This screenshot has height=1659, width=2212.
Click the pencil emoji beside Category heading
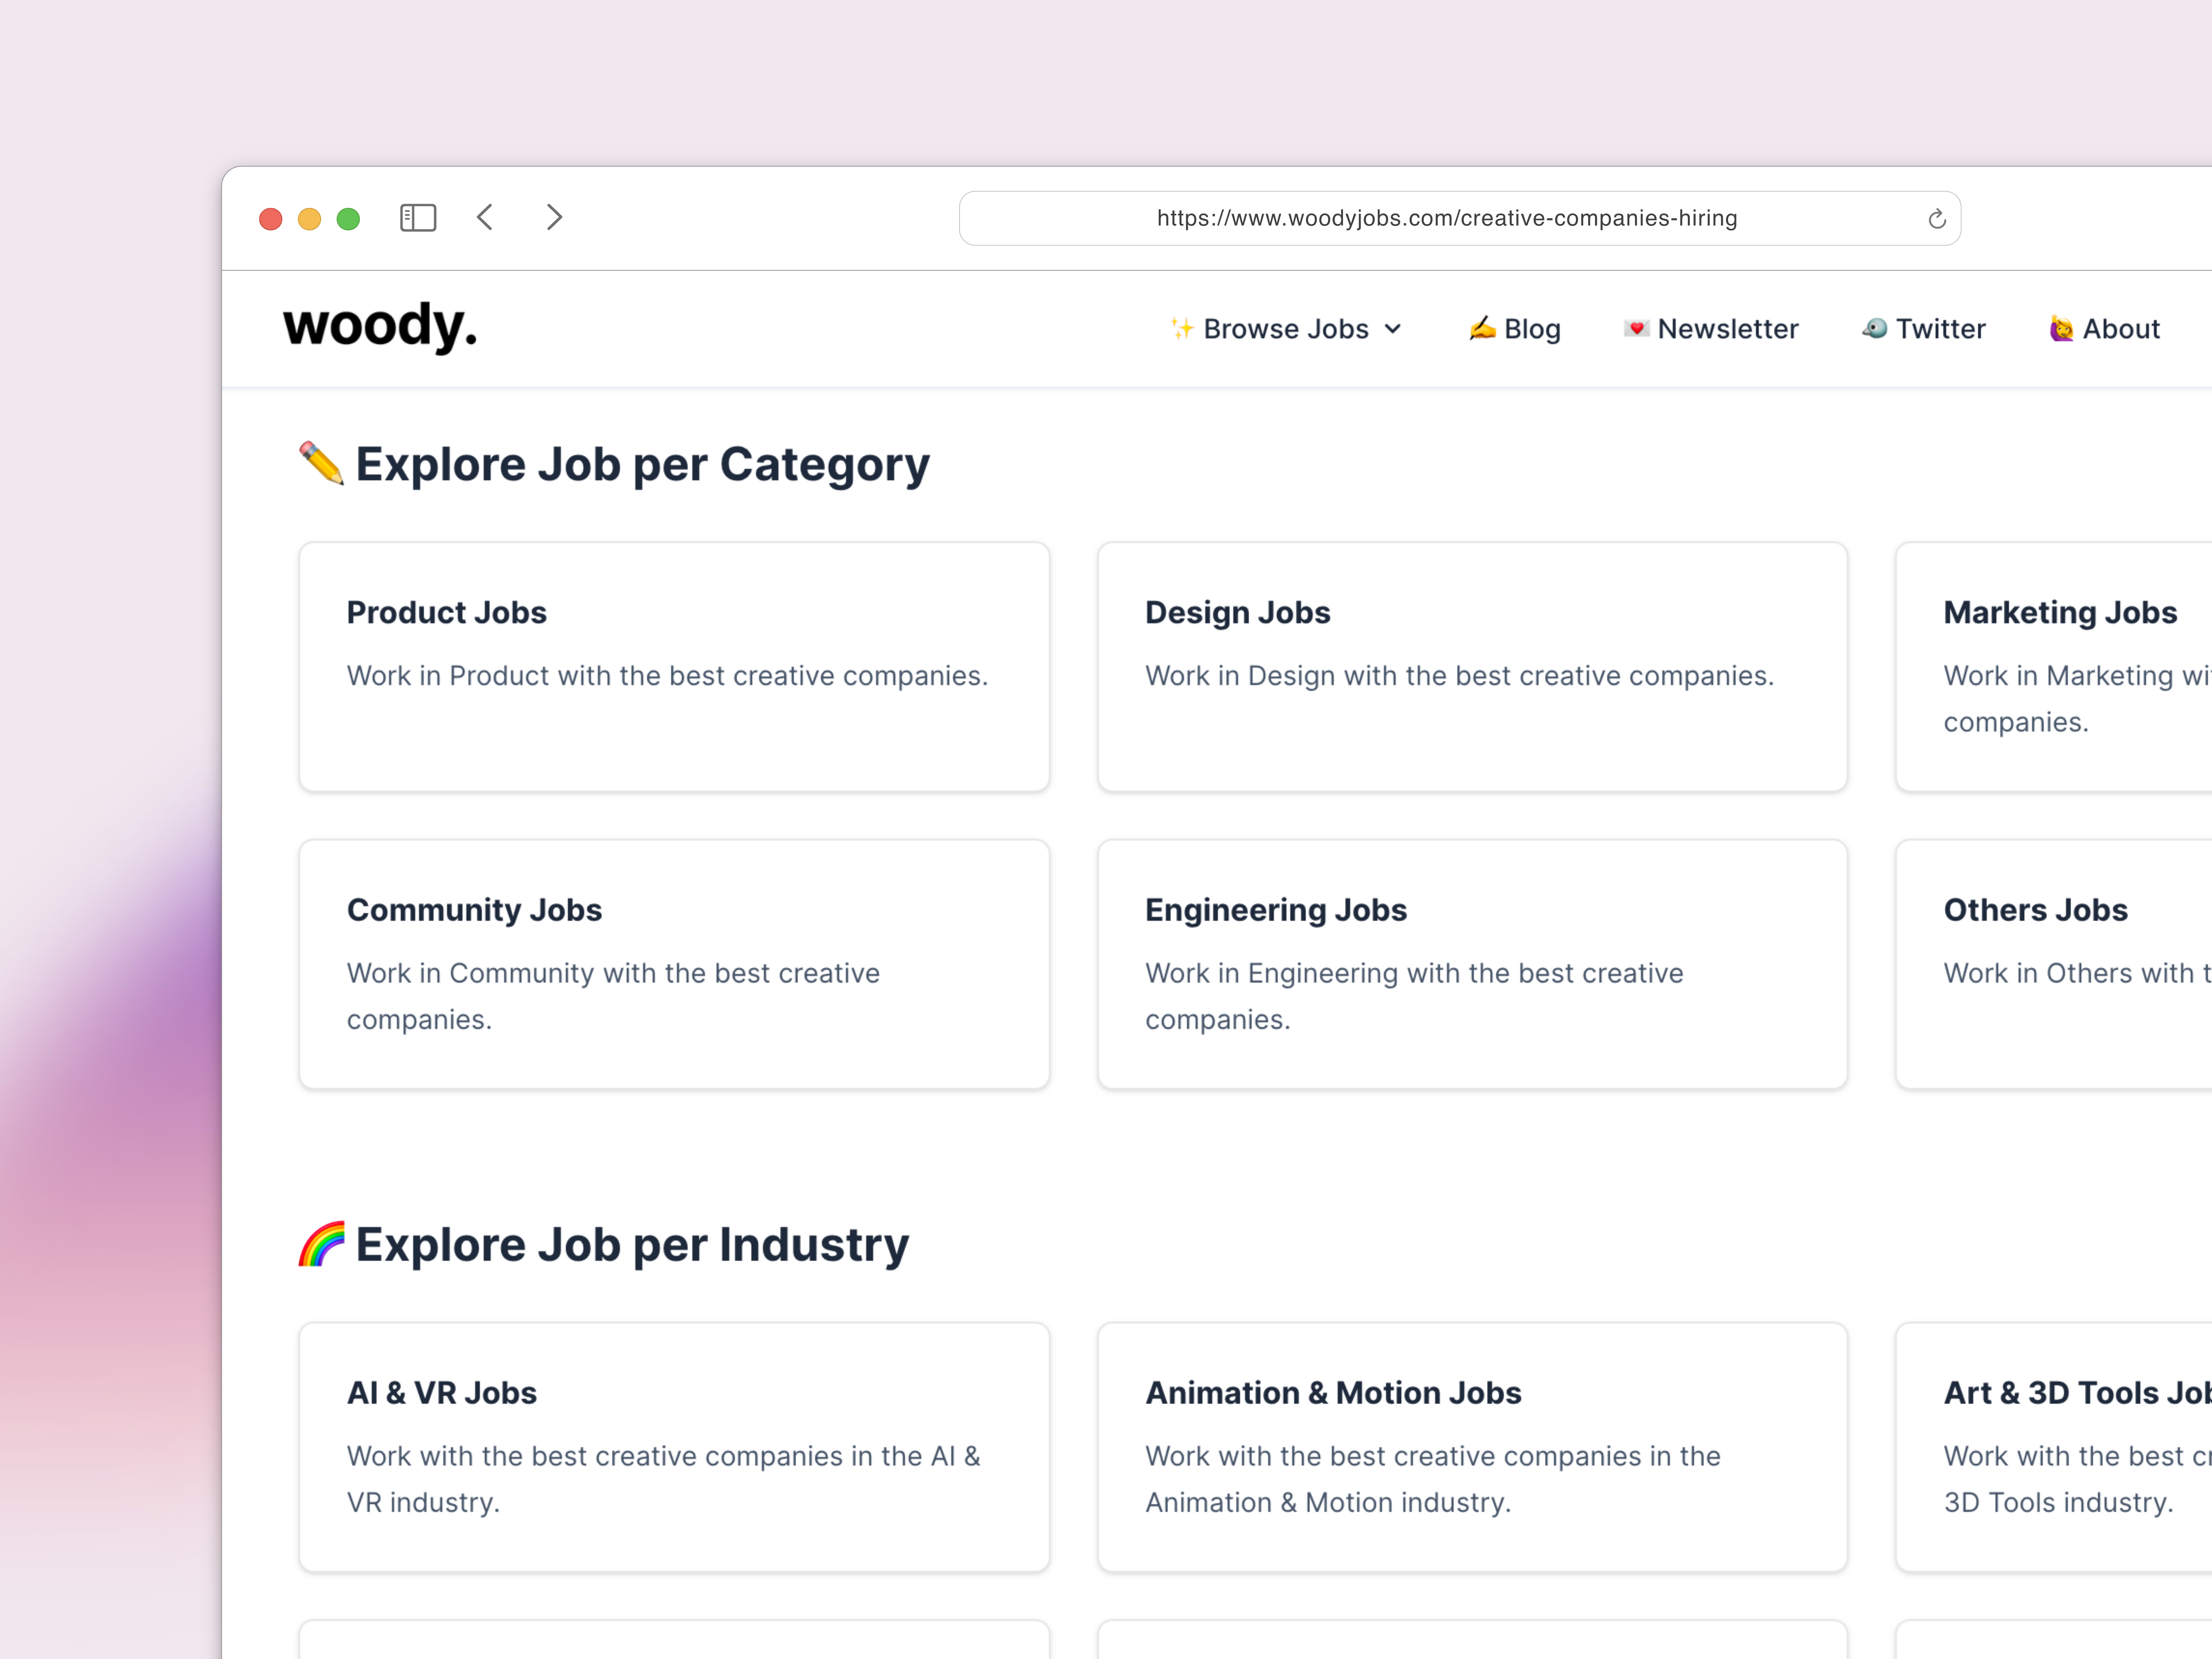pos(321,463)
